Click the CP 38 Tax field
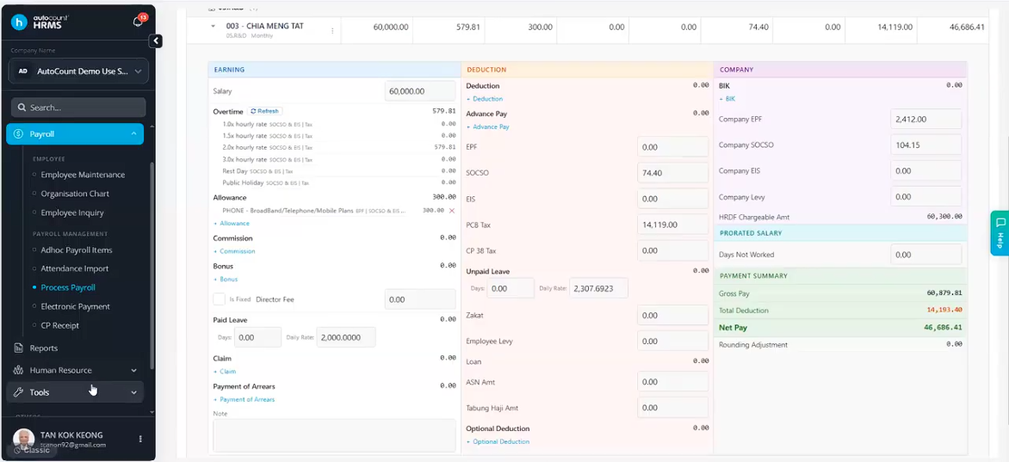Viewport: 1009px width, 462px height. coord(672,250)
